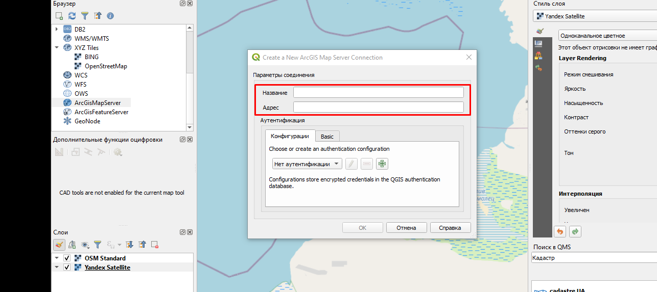The height and width of the screenshot is (292, 657).
Task: Select the Yandex Satellite layer
Action: (107, 267)
